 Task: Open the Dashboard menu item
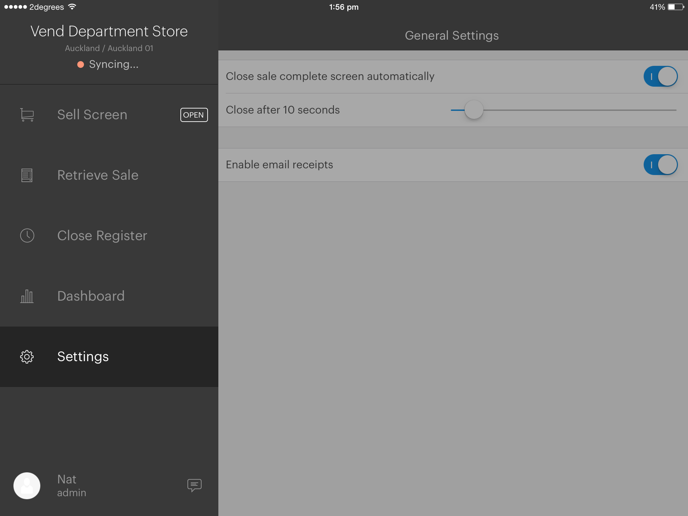pos(91,296)
